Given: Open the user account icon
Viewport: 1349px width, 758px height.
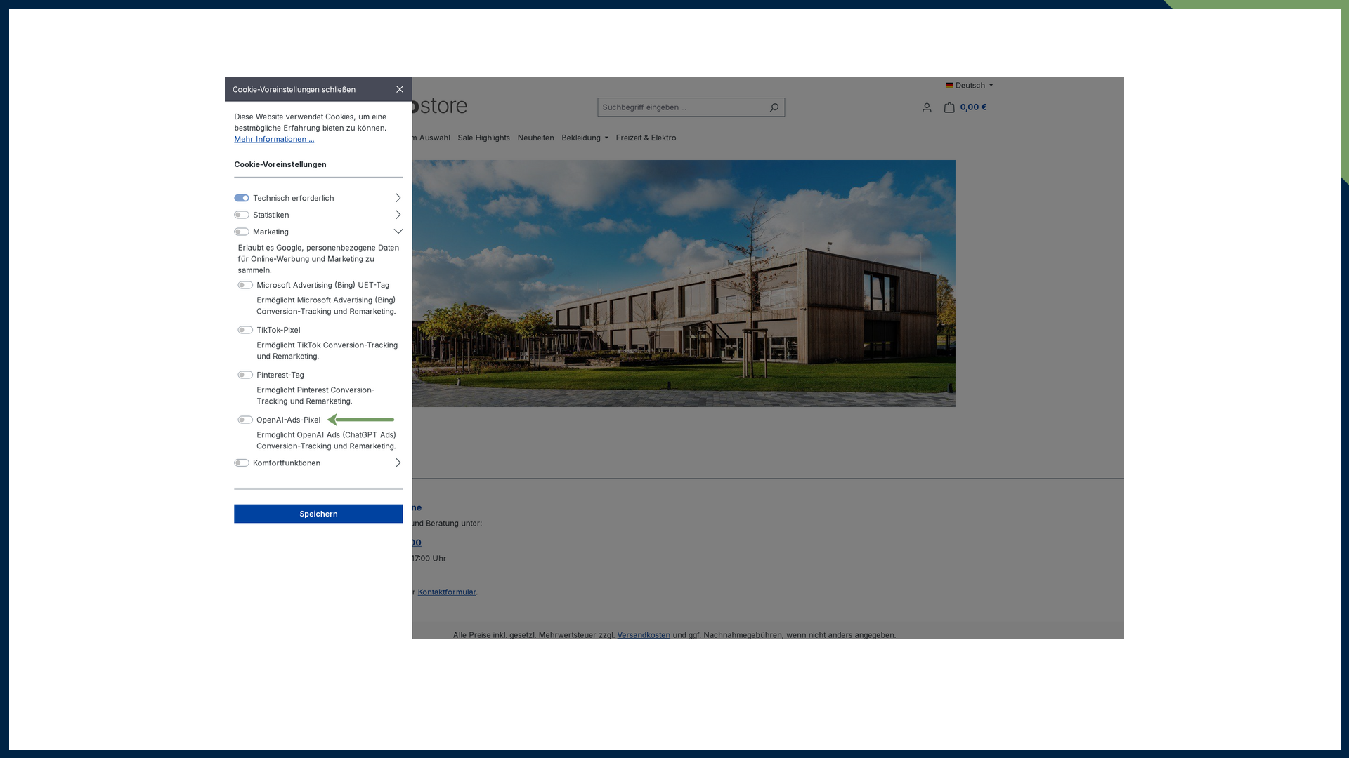Looking at the screenshot, I should click(x=927, y=107).
